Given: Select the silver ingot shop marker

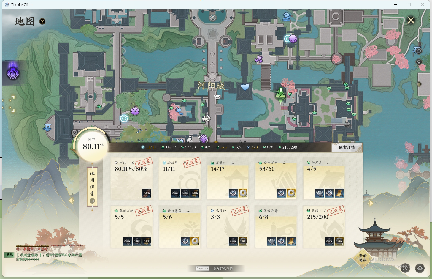Looking at the screenshot, I should tap(217, 97).
